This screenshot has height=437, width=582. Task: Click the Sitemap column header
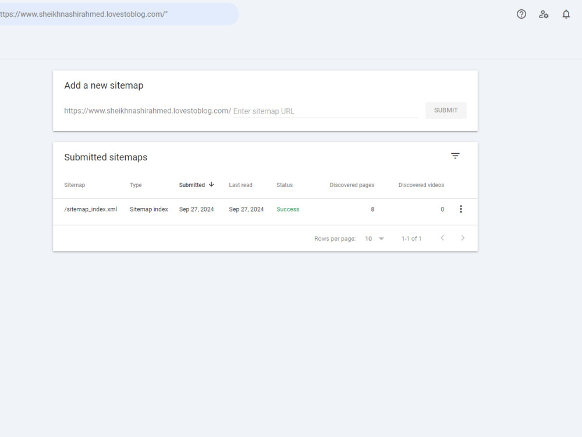(74, 185)
